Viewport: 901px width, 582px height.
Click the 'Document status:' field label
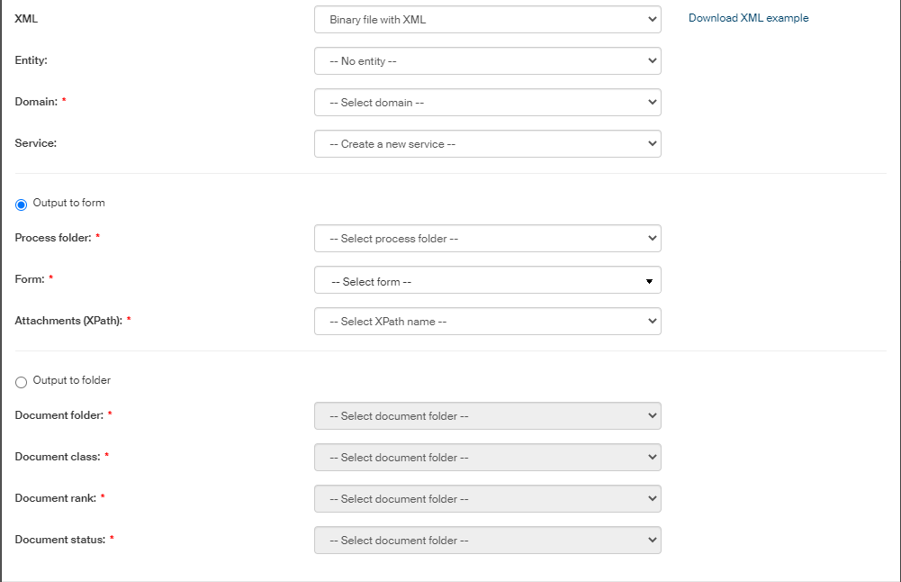pyautogui.click(x=59, y=540)
